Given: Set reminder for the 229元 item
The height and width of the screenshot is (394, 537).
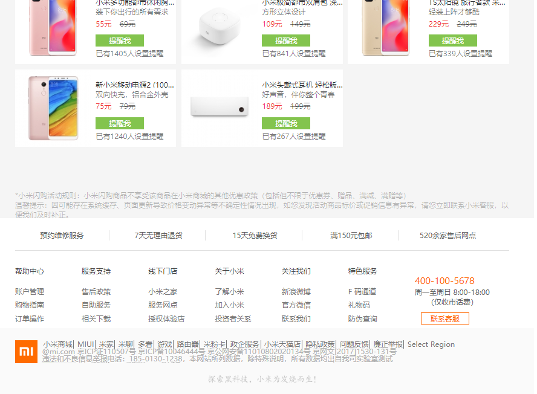Looking at the screenshot, I should tap(453, 40).
